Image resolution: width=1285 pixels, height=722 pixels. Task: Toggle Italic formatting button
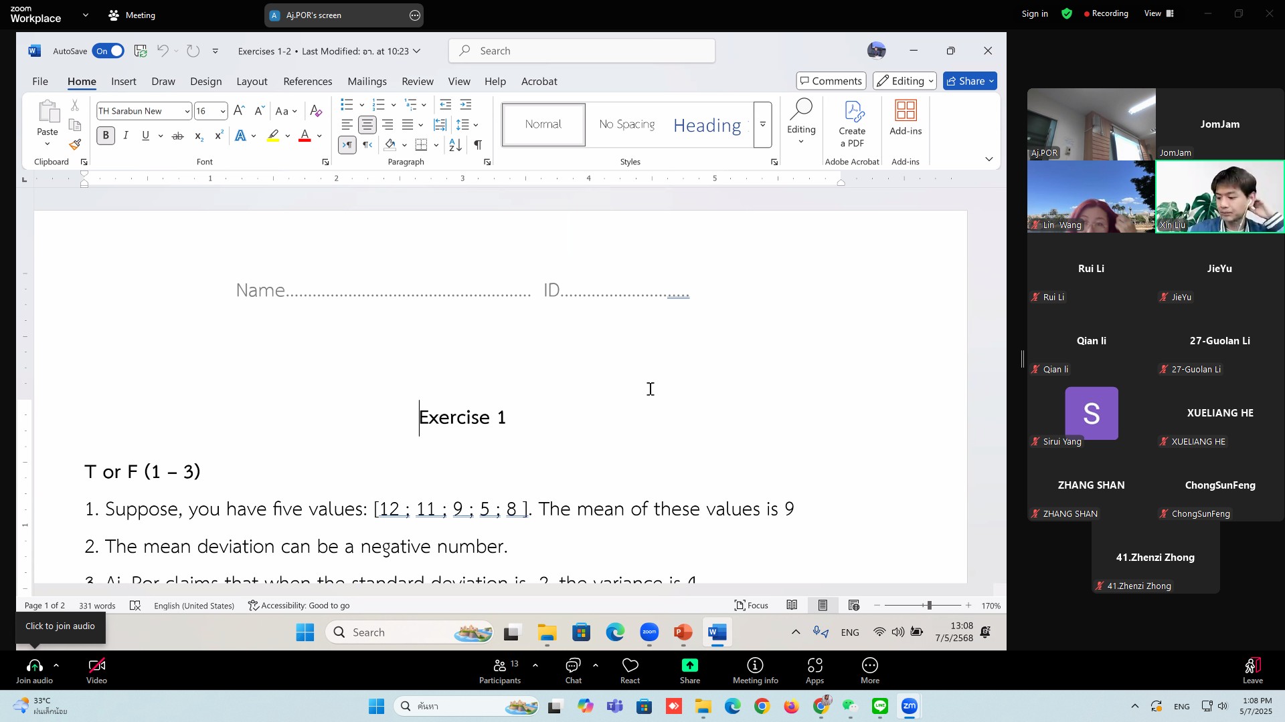tap(126, 136)
